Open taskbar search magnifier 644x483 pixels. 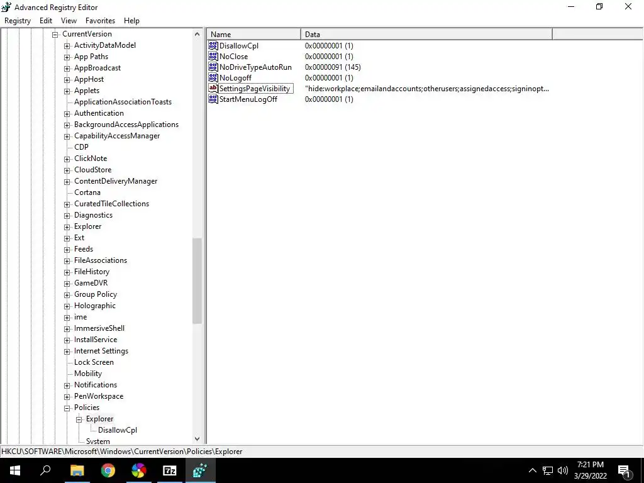(x=45, y=470)
